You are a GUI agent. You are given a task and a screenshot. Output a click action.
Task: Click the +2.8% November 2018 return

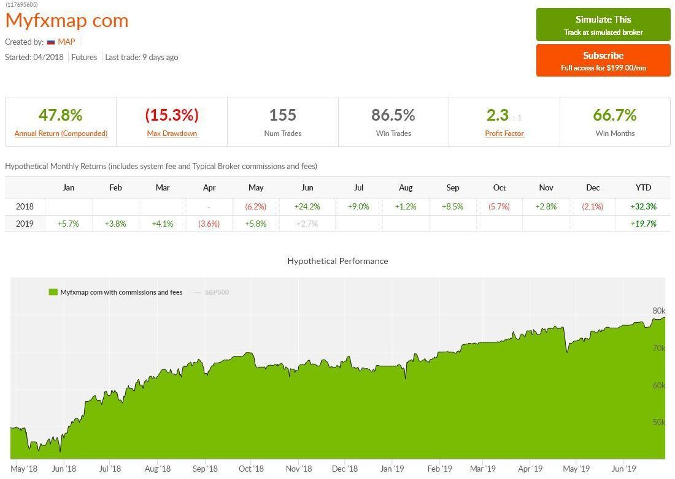[x=546, y=206]
